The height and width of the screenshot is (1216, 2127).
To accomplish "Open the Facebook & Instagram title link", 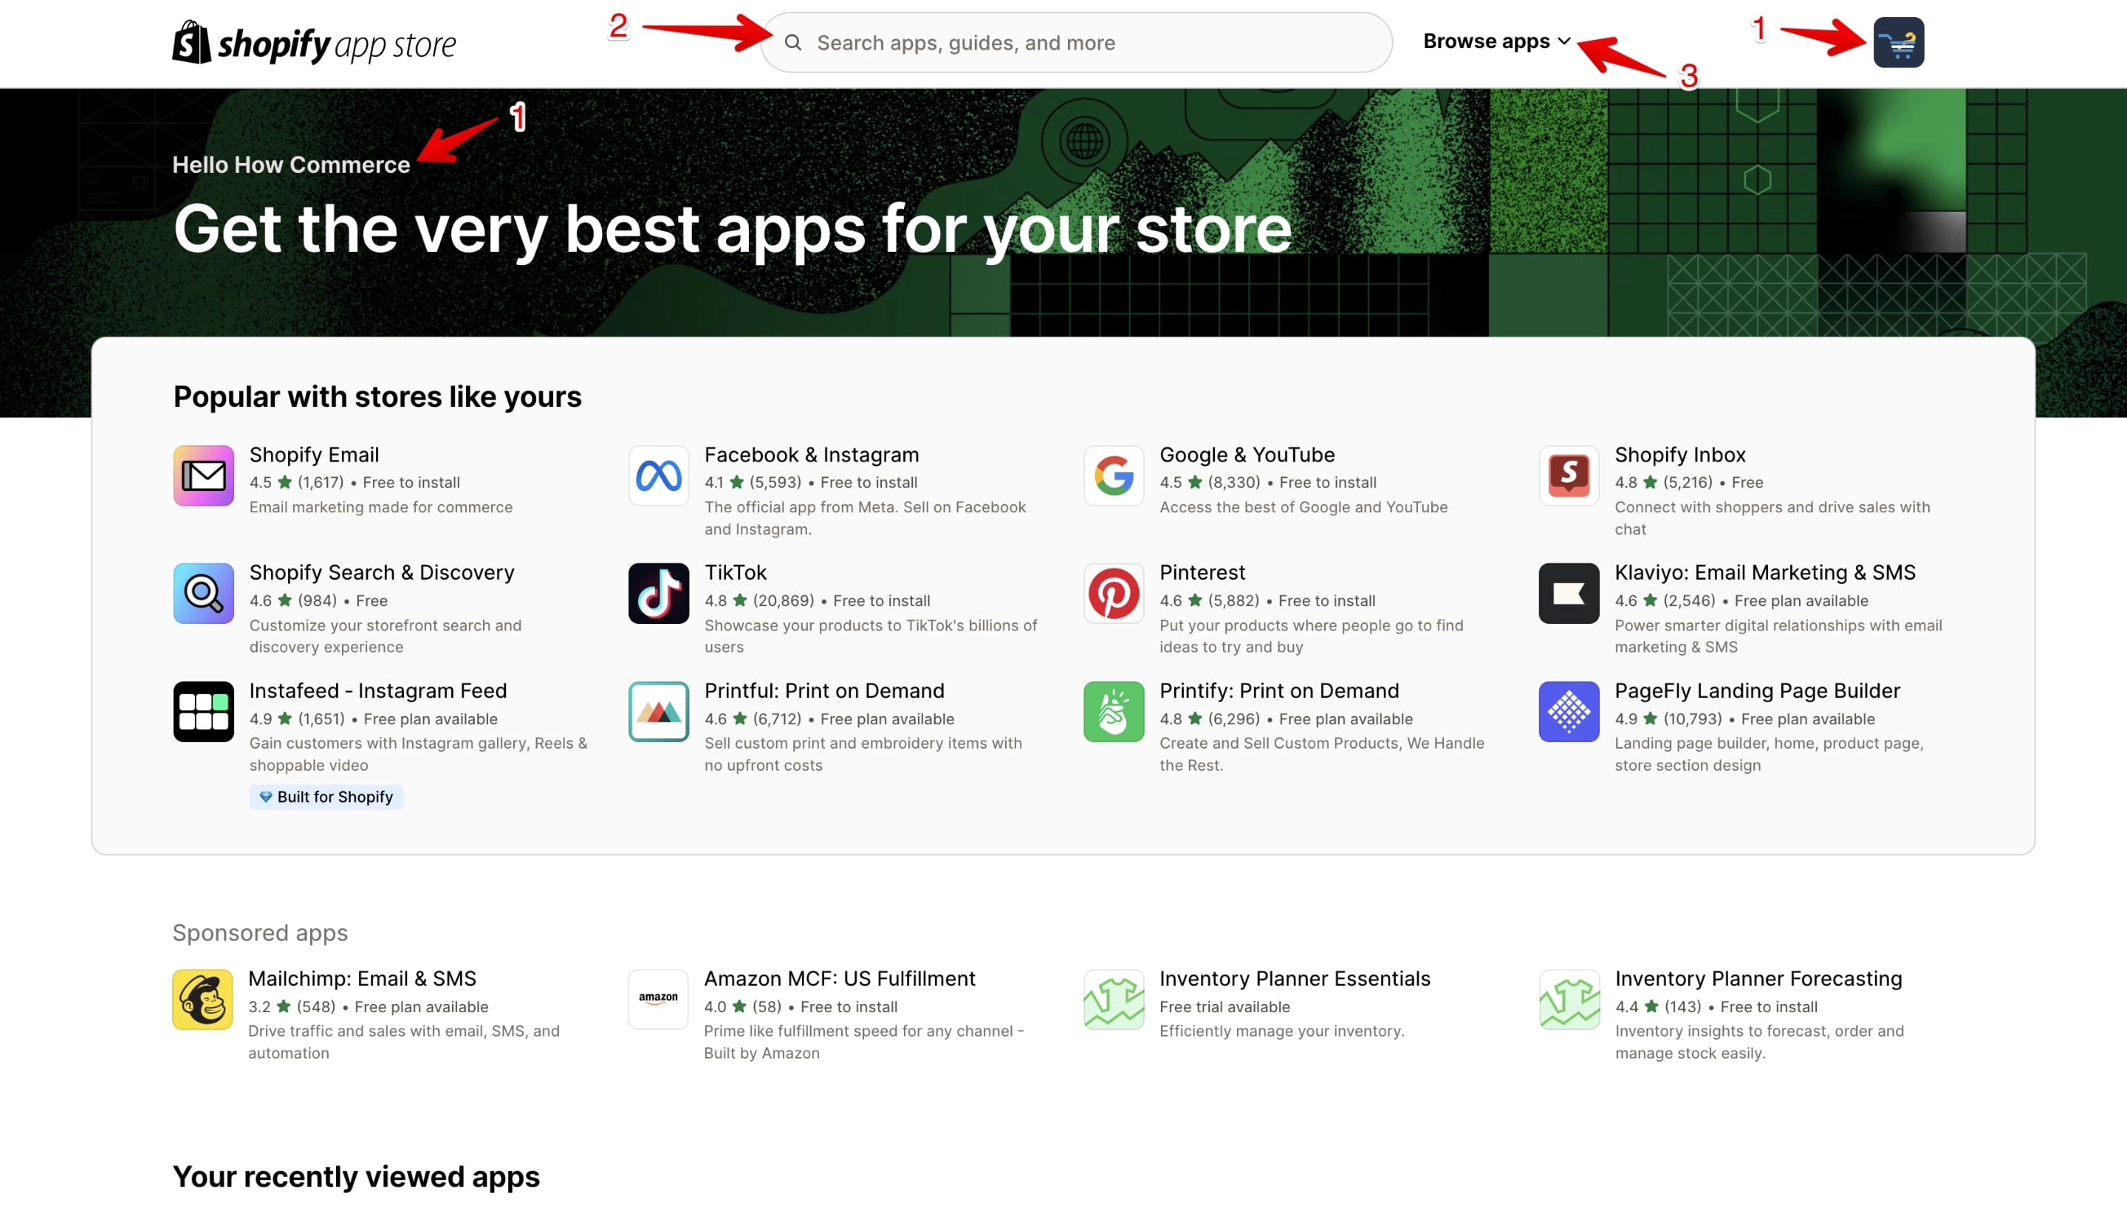I will pos(811,454).
